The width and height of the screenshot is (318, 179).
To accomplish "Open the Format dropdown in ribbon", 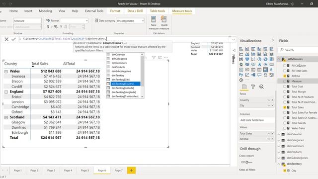I will (x=74, y=21).
